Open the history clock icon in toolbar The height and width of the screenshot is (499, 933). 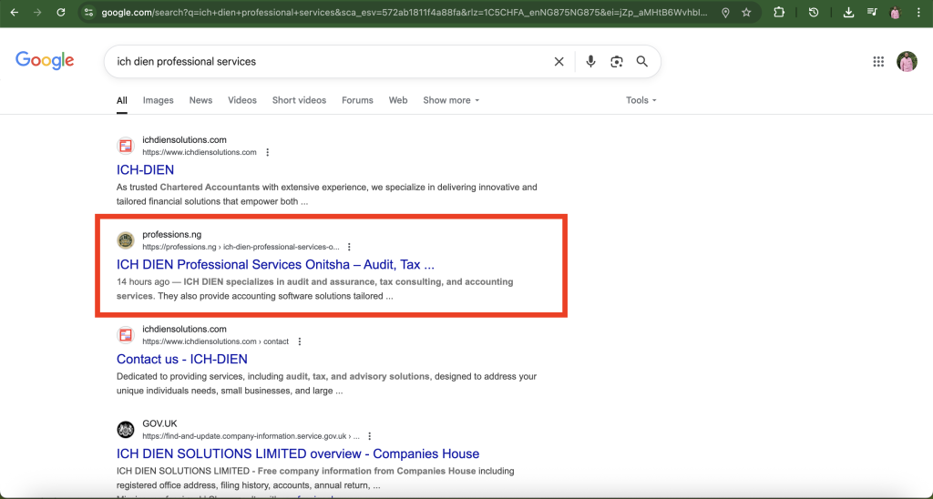coord(814,12)
